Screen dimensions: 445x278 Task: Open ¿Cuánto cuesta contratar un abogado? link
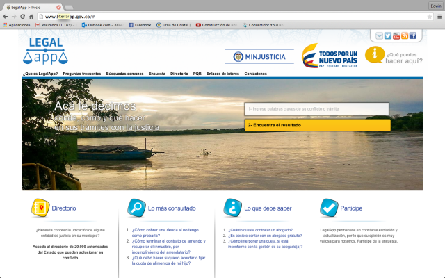260,230
